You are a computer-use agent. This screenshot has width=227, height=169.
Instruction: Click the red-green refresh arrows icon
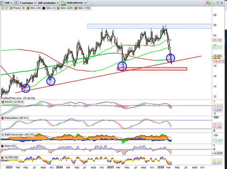click(x=208, y=3)
